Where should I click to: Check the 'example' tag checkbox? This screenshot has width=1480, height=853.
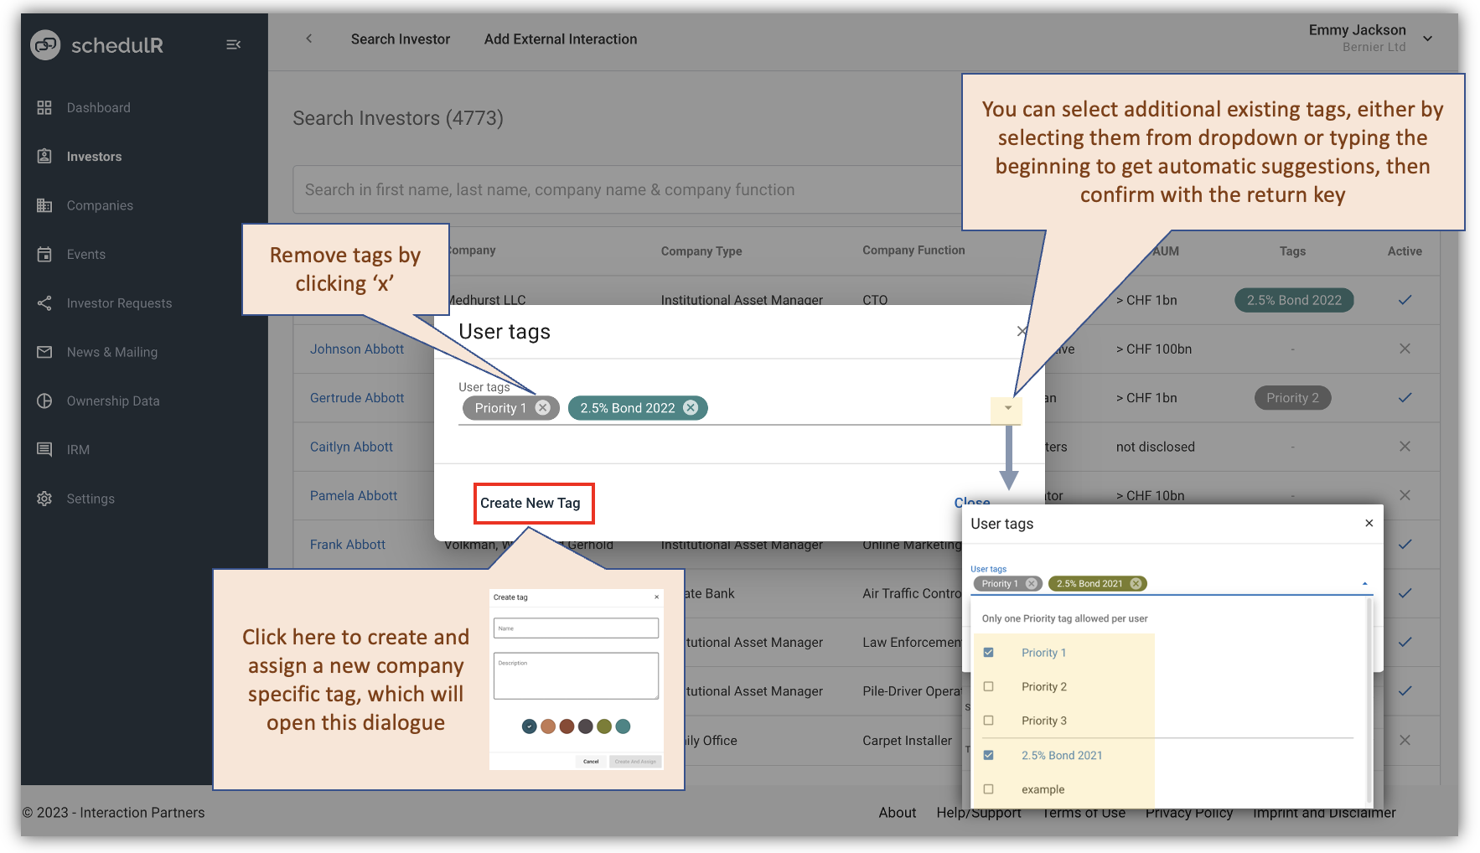coord(989,788)
